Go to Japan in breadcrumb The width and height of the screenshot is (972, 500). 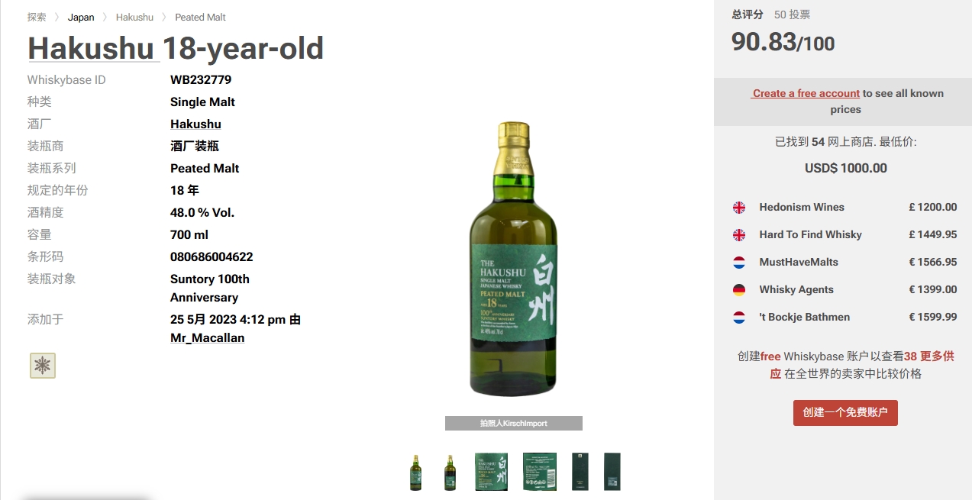click(x=81, y=17)
